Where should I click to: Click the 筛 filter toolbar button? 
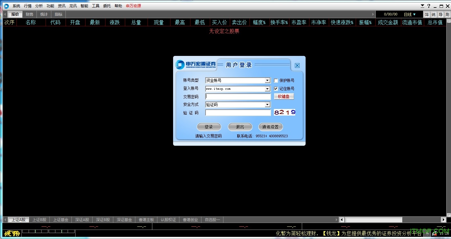(427, 14)
